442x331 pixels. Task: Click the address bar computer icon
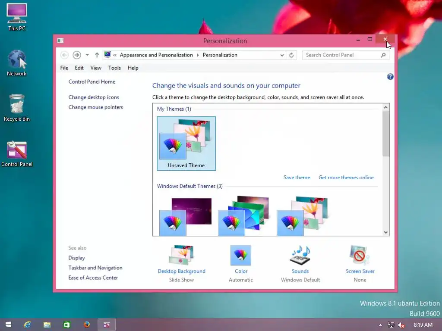point(107,55)
